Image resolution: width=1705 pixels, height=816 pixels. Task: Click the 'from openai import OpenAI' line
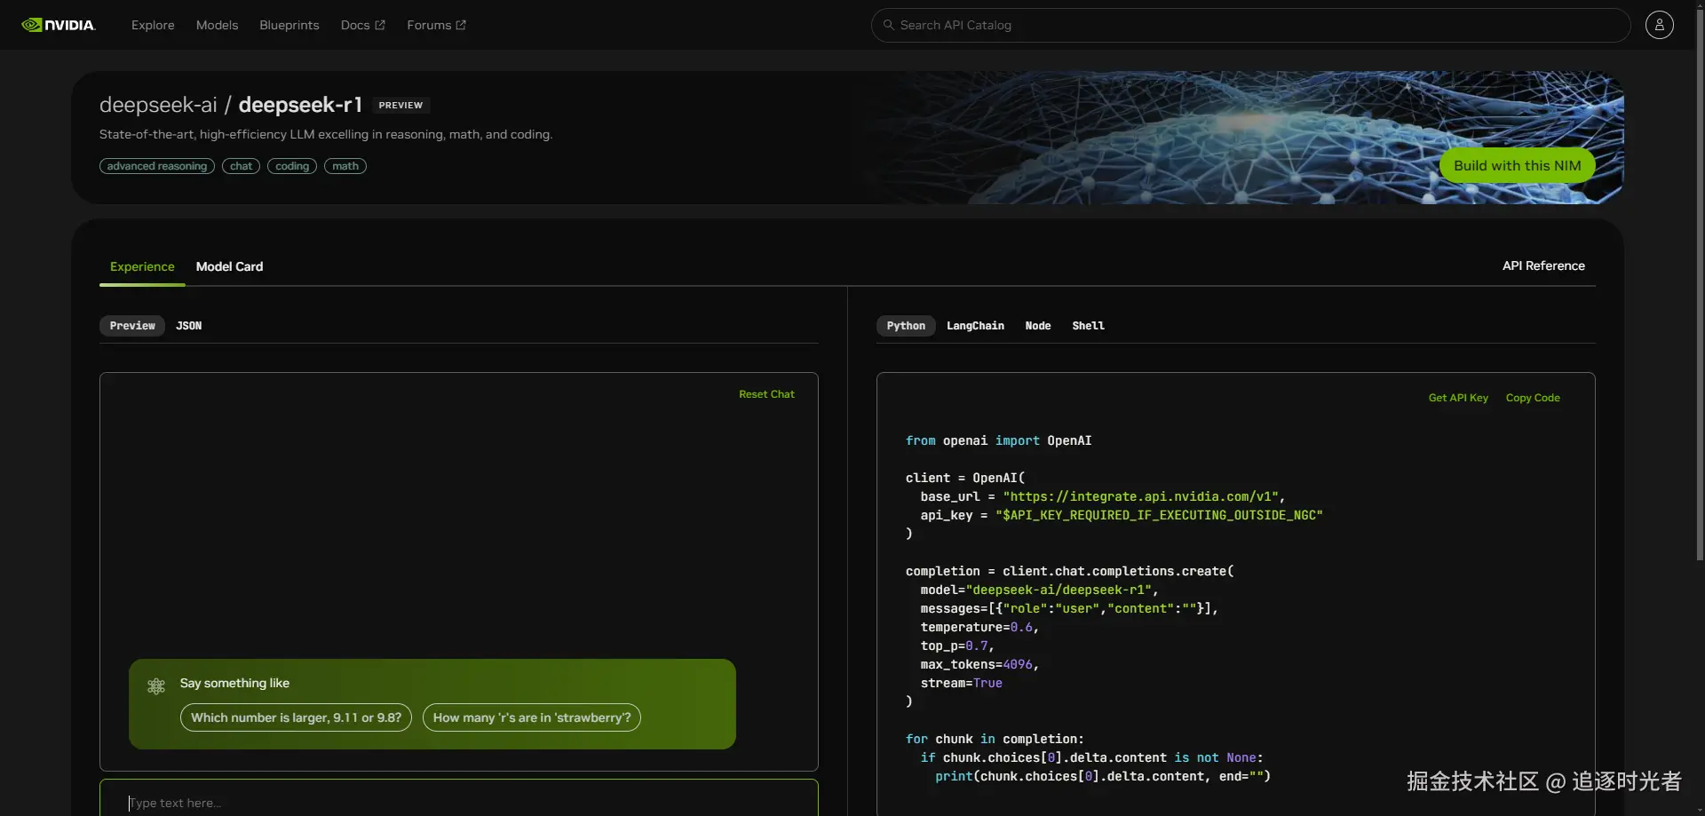[x=998, y=440]
